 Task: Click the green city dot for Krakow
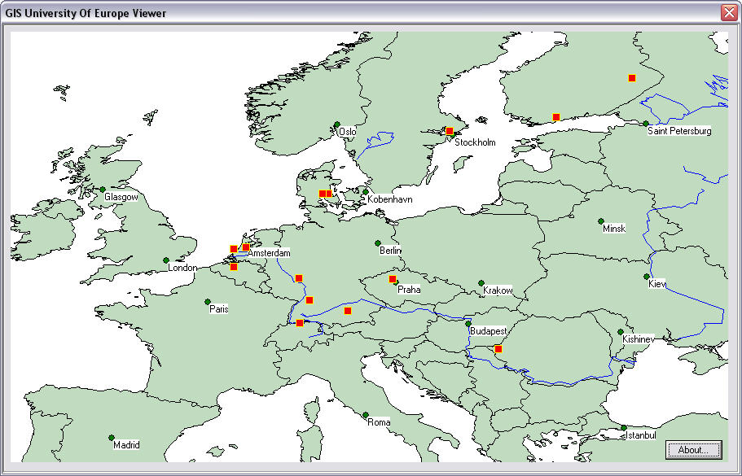[x=481, y=282]
